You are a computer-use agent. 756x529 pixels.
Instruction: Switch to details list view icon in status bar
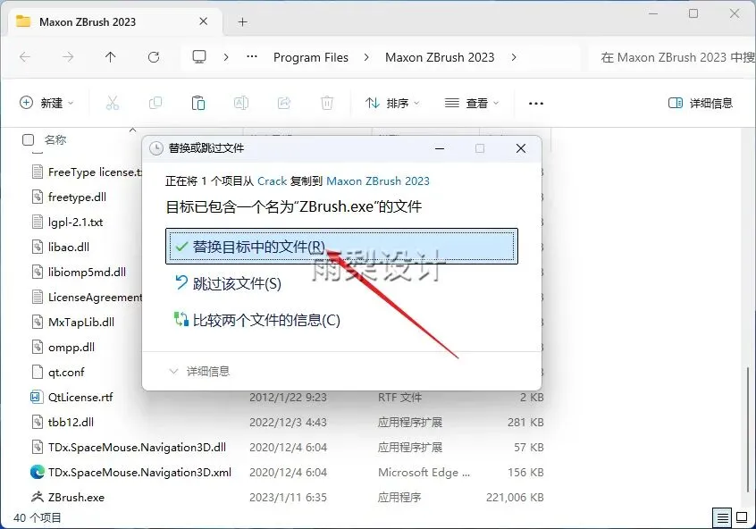point(722,518)
